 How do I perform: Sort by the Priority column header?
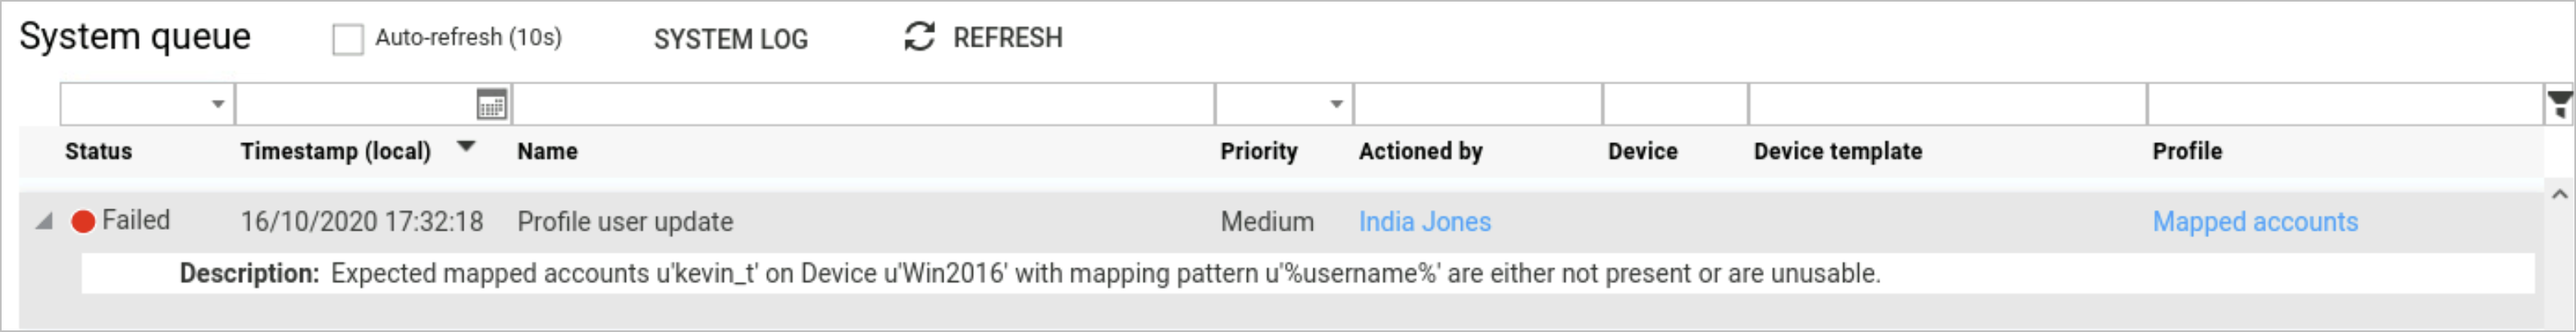1258,151
